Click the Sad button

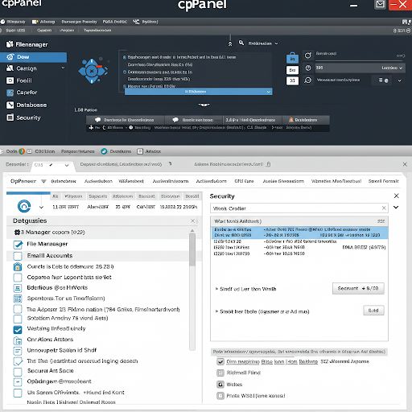(373, 311)
